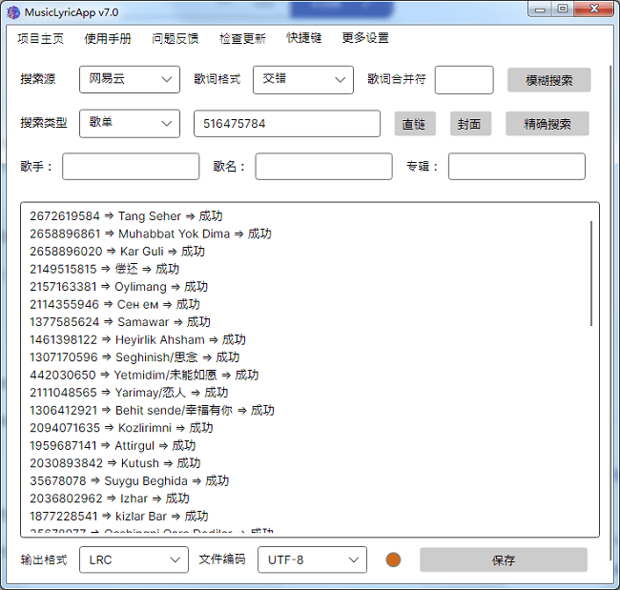Click the 歌名 input field
The width and height of the screenshot is (620, 590).
(324, 167)
